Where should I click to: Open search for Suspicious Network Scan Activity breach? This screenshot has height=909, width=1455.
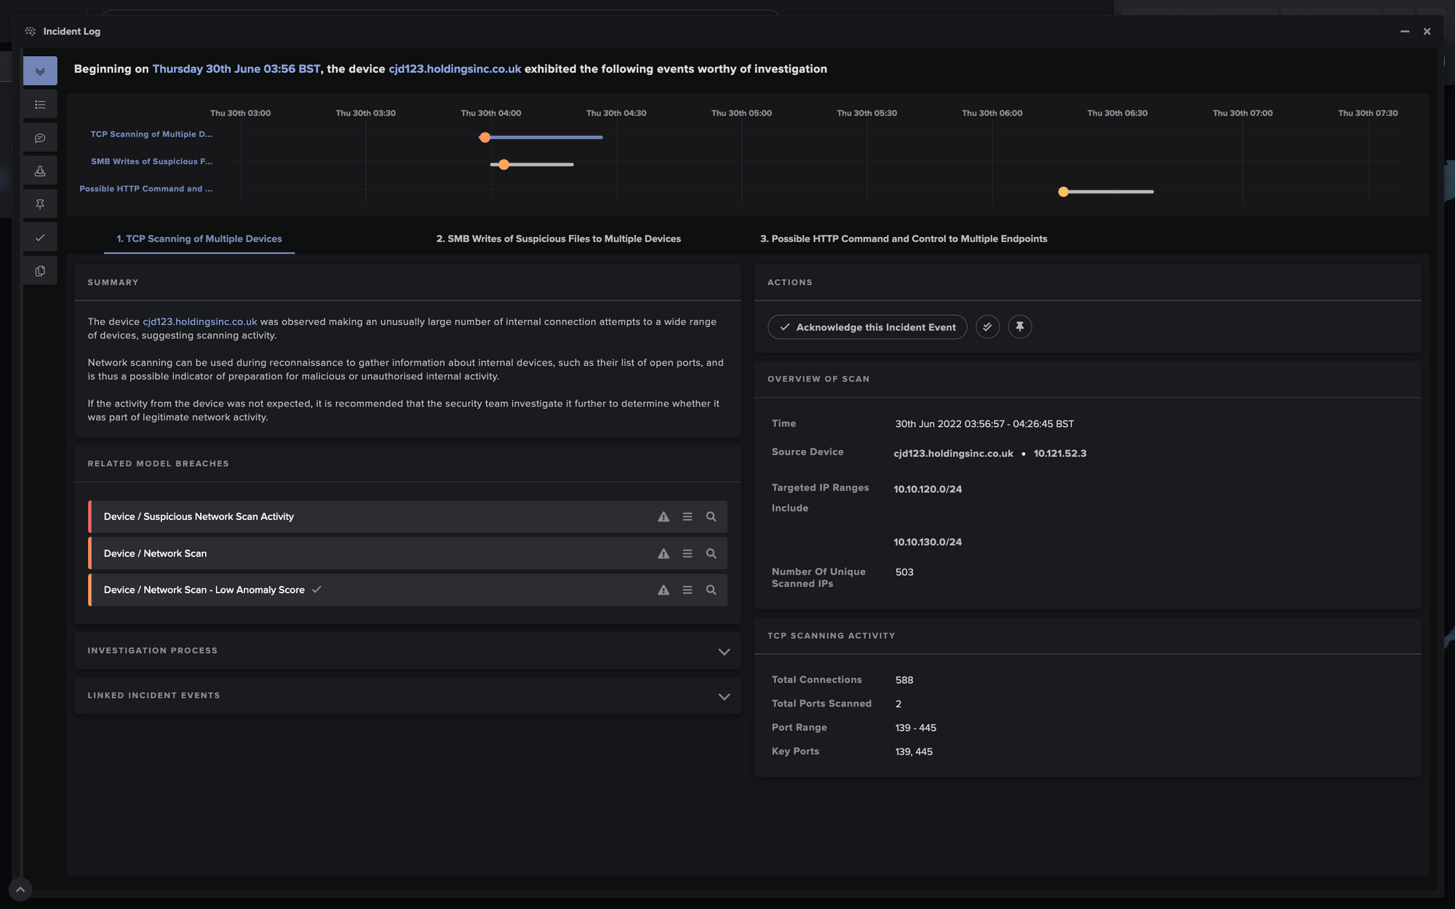[x=711, y=517]
